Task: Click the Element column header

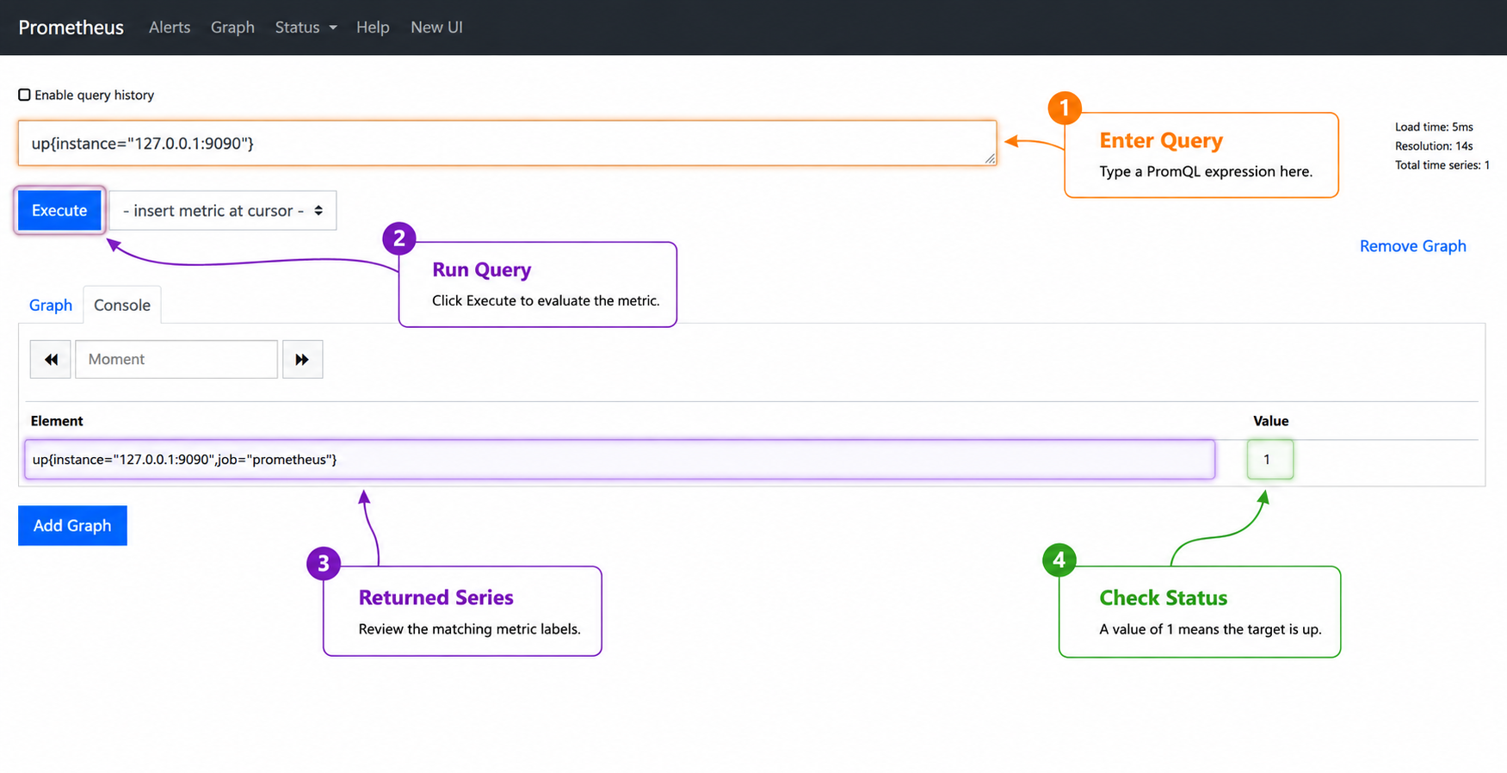Action: (x=57, y=421)
